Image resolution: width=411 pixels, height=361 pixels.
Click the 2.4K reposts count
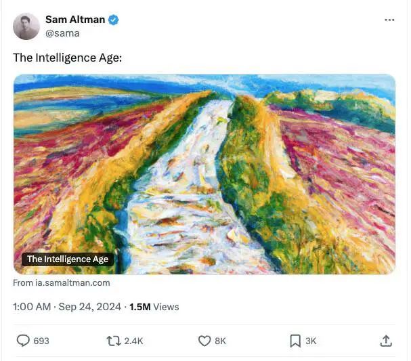[x=134, y=341]
